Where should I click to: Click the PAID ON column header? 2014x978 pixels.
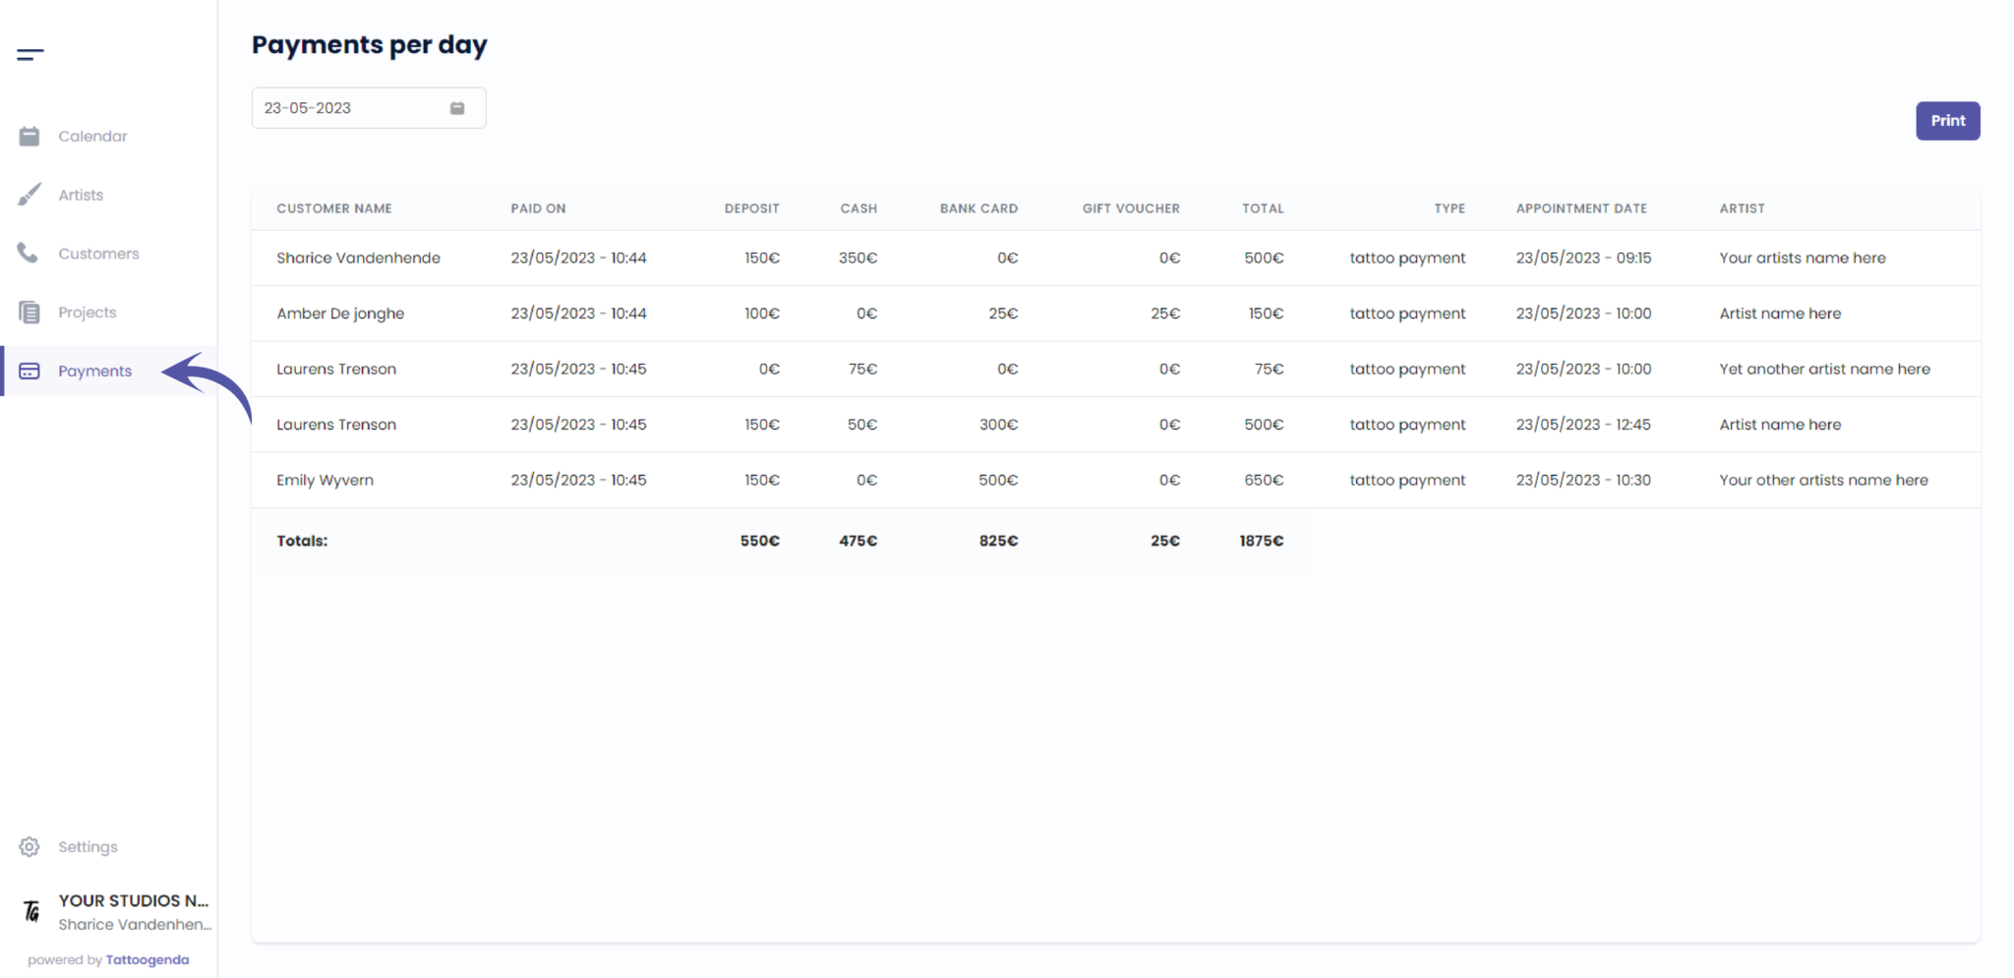[x=538, y=208]
